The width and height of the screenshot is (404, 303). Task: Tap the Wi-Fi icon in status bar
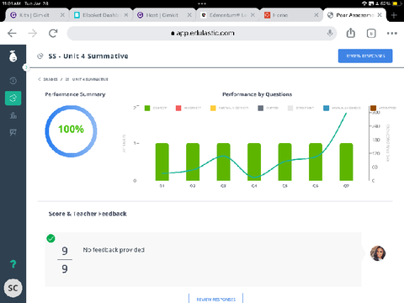point(364,3)
